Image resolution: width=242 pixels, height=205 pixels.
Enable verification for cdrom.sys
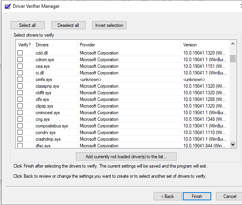pos(20,60)
